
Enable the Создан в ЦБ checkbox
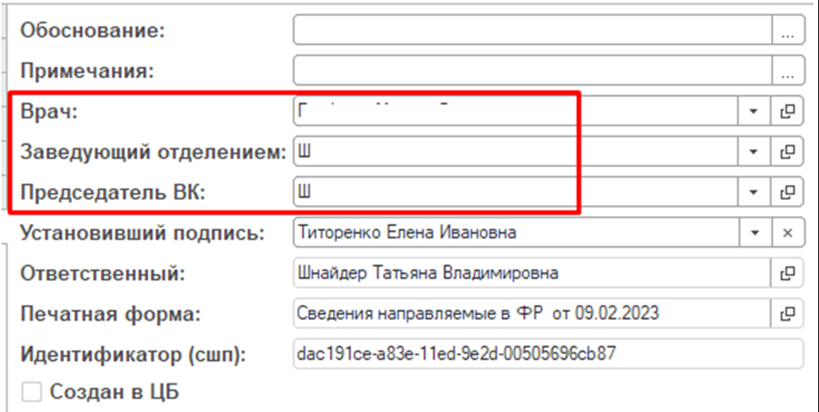coord(31,392)
